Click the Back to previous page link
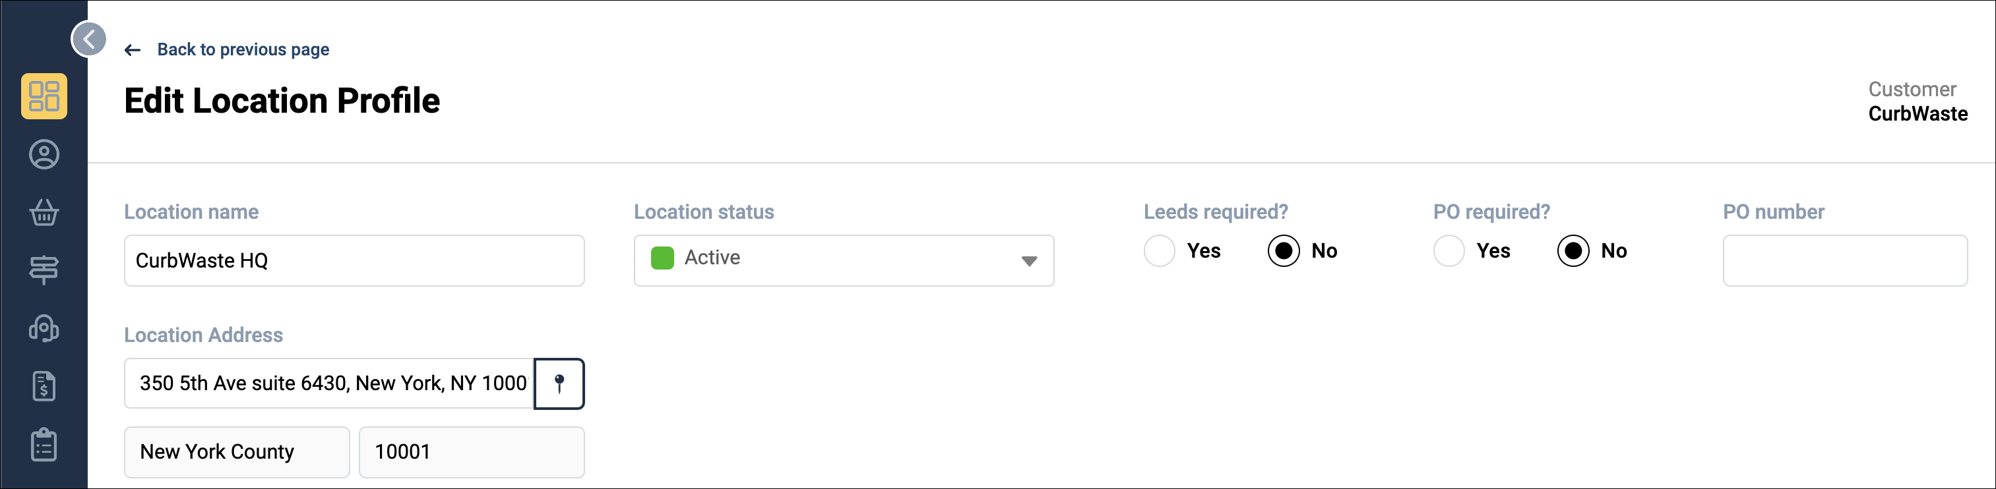This screenshot has width=1996, height=489. tap(243, 49)
